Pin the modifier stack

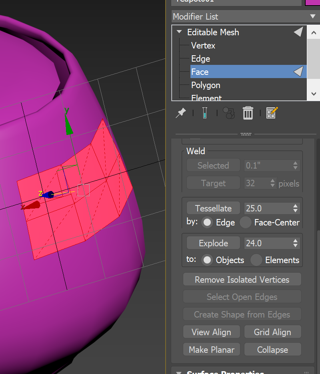point(181,113)
